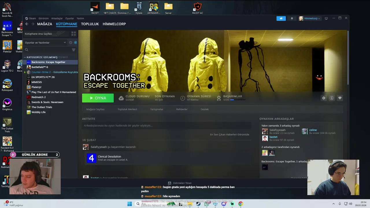Viewport: 370px width, 208px height.
Task: Open FACEIT desktop shortcut
Action: pos(95,8)
